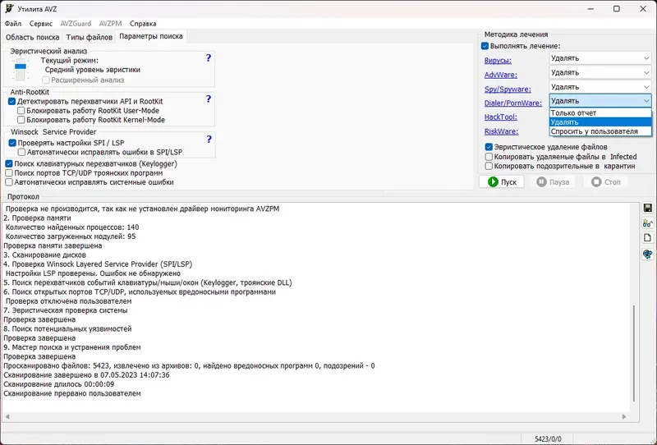The width and height of the screenshot is (657, 445).
Task: Enable Блокировать работу RootKit User-Mode
Action: coord(21,111)
